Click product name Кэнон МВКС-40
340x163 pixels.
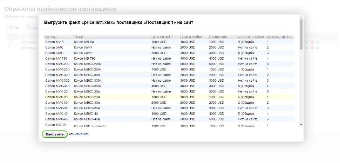click(x=86, y=113)
